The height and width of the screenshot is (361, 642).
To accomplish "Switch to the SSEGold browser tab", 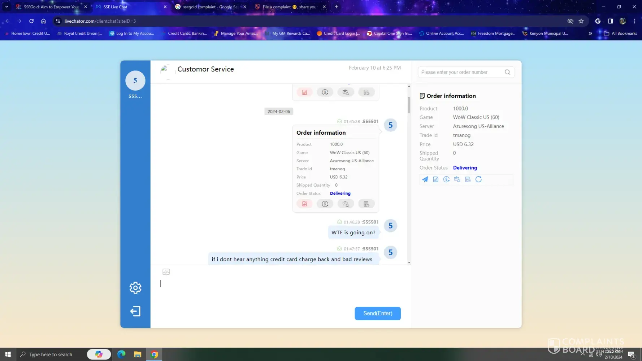I will coord(51,7).
